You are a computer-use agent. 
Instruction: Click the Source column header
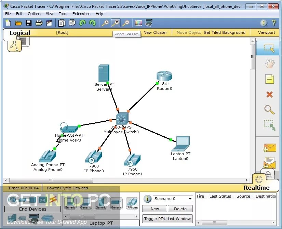tap(243, 196)
